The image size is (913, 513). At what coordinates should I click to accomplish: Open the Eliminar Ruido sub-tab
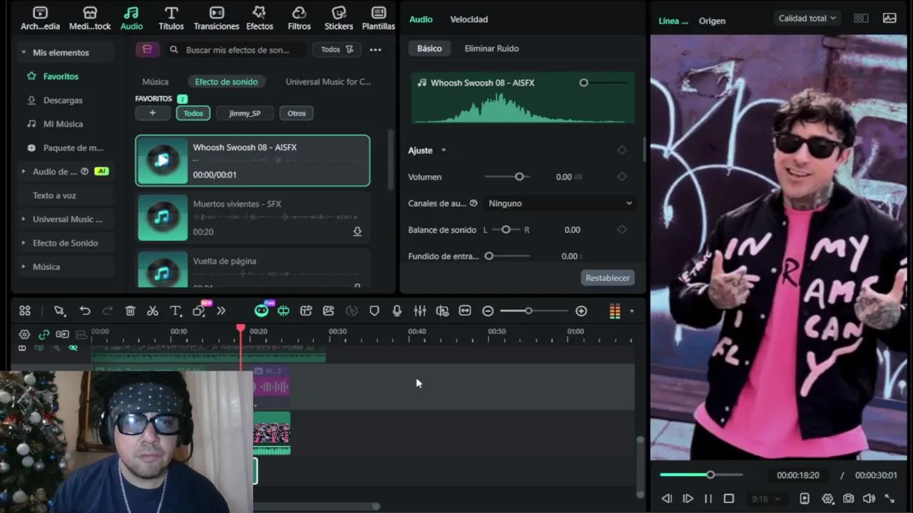click(491, 48)
